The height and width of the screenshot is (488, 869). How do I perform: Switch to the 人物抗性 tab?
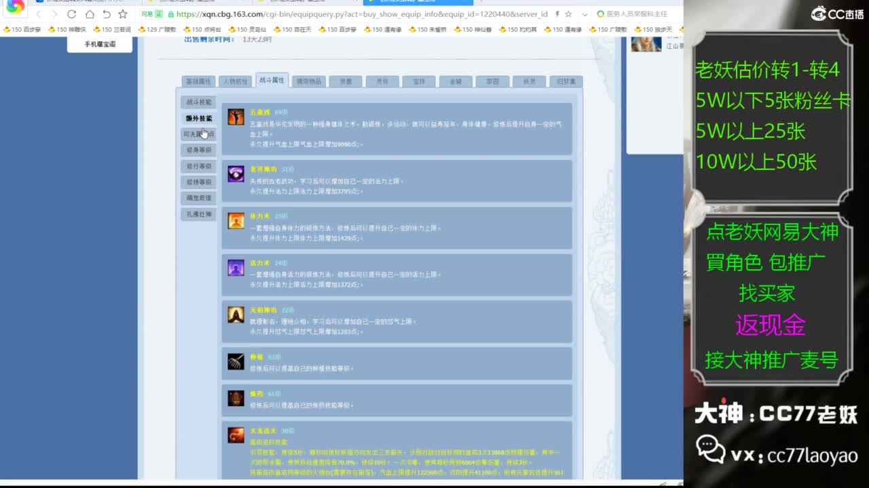click(x=236, y=81)
